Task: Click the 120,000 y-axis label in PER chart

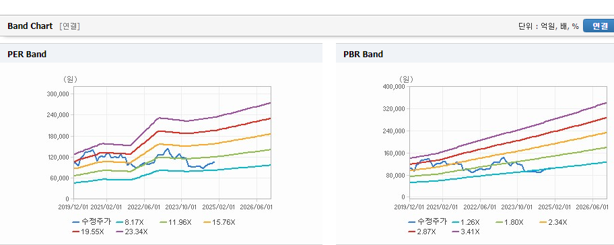Action: pyautogui.click(x=58, y=157)
